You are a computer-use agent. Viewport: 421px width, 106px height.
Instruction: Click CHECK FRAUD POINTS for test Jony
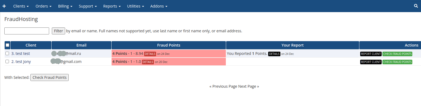coord(397,62)
